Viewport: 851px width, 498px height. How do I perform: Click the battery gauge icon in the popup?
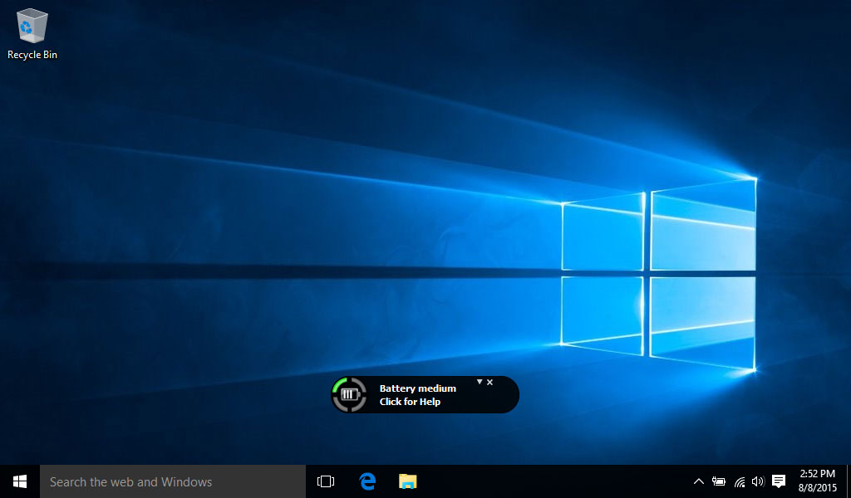point(349,394)
